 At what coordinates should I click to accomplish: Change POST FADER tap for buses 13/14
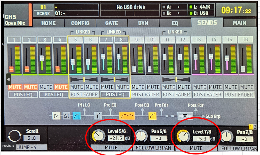[x=207, y=94]
